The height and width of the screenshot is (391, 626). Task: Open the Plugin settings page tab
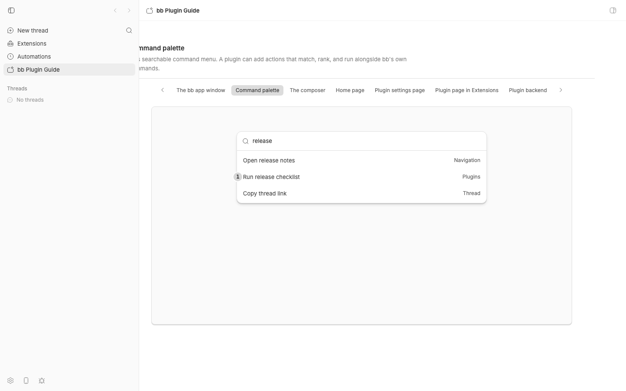pos(400,90)
